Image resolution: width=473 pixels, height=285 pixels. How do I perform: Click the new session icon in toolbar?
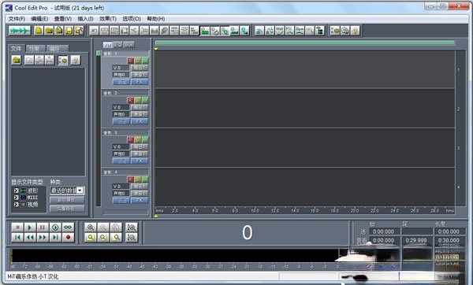[x=39, y=31]
